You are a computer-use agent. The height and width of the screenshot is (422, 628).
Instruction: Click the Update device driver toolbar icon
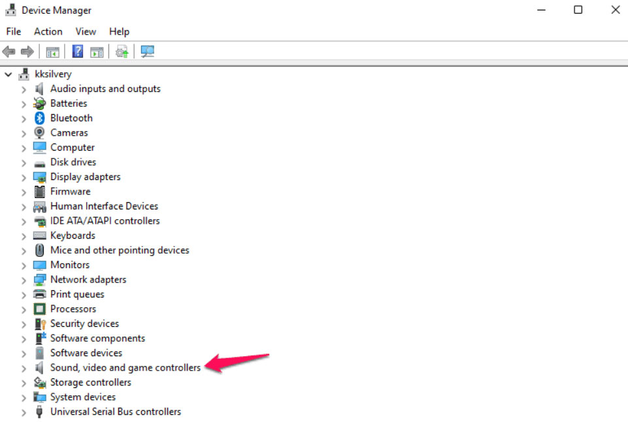click(122, 52)
